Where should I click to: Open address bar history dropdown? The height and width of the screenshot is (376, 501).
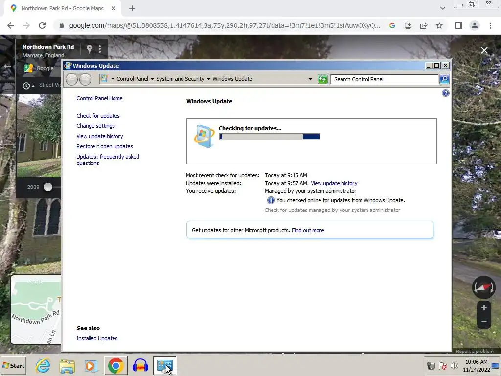pyautogui.click(x=310, y=79)
